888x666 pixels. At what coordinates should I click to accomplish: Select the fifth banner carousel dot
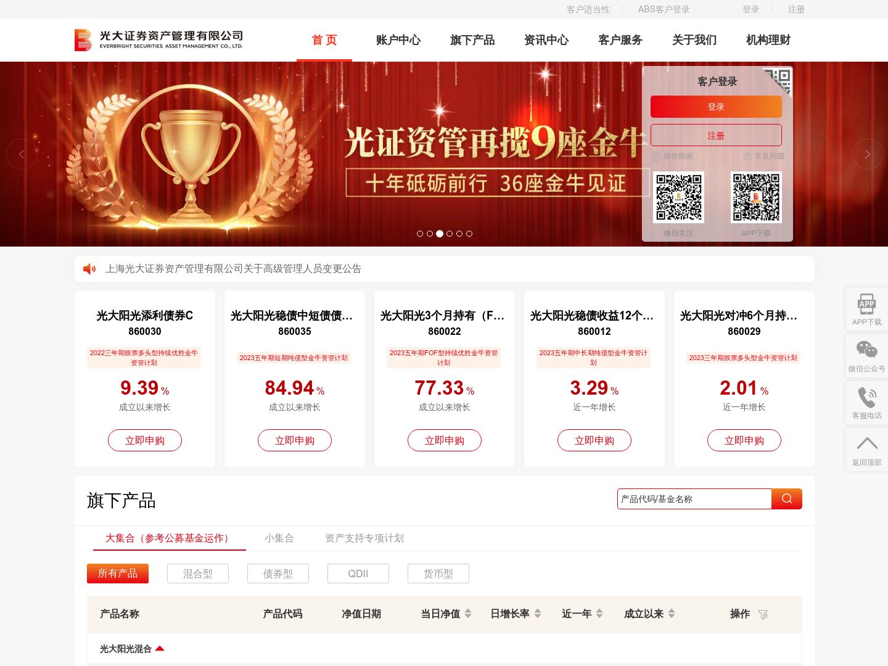(459, 234)
